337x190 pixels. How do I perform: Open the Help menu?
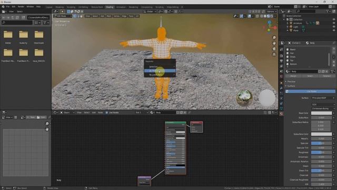pos(38,7)
